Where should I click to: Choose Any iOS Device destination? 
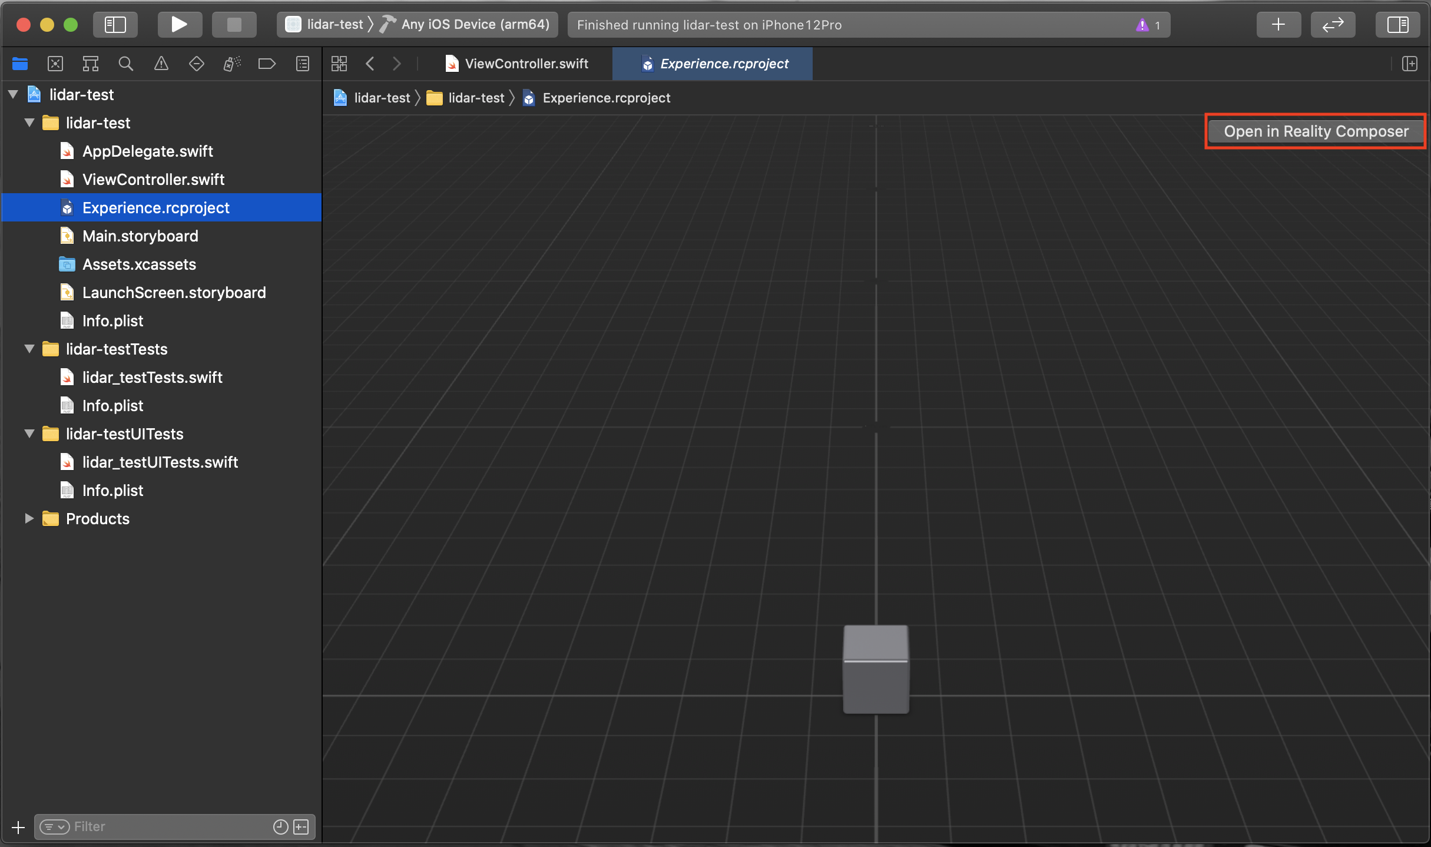[x=475, y=25]
